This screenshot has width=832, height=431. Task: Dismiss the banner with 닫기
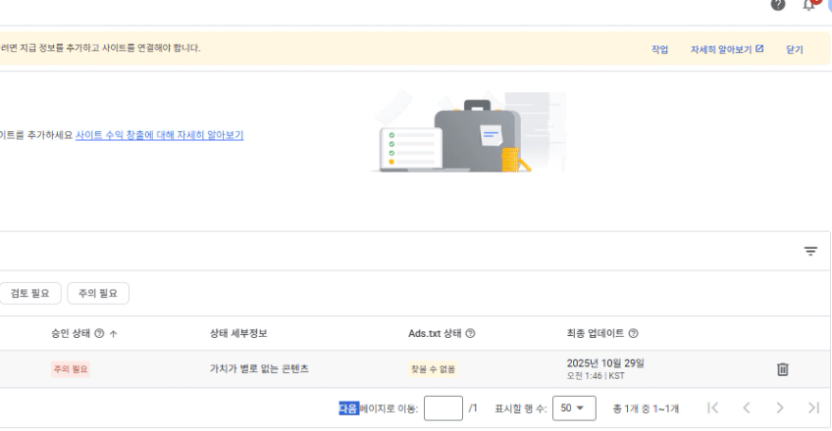(x=795, y=49)
